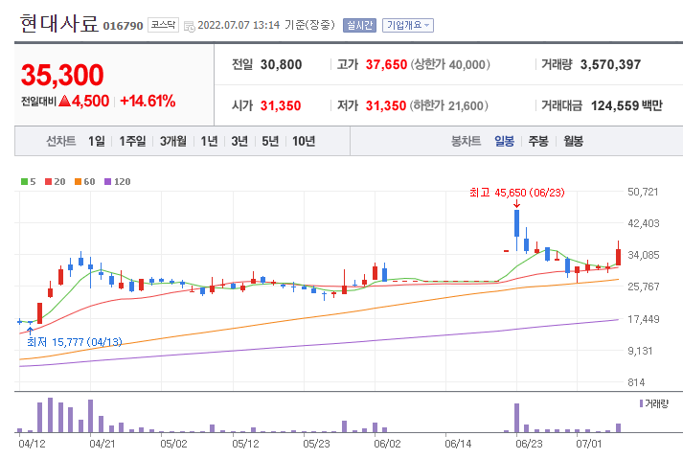Image resolution: width=683 pixels, height=459 pixels.
Task: Click the clock icon beside the timestamp
Action: (x=189, y=26)
